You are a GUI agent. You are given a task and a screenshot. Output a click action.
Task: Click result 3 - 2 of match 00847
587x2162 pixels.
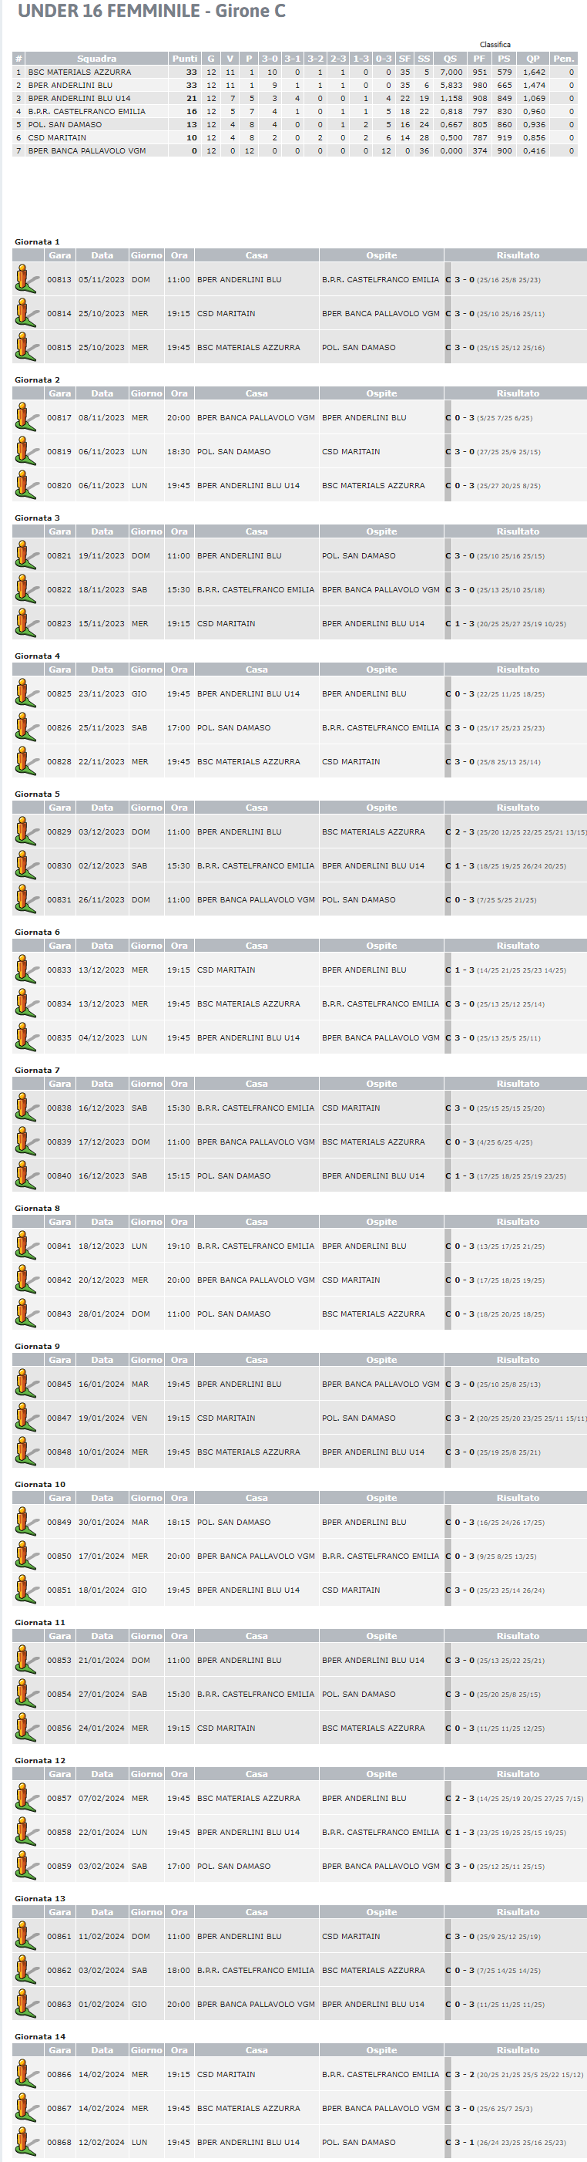465,1418
